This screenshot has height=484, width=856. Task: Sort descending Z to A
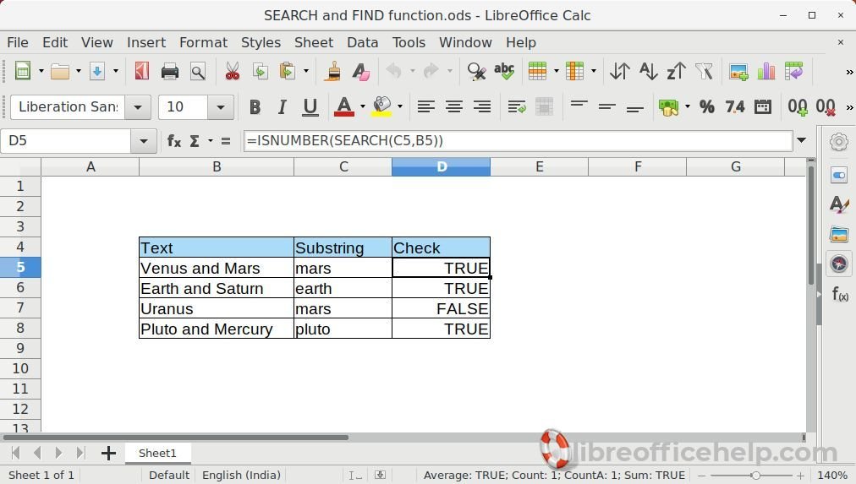pos(677,72)
